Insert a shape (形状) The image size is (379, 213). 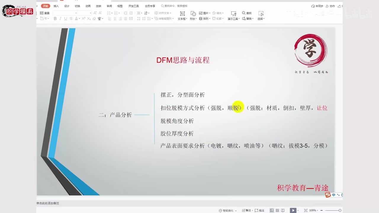(x=193, y=16)
